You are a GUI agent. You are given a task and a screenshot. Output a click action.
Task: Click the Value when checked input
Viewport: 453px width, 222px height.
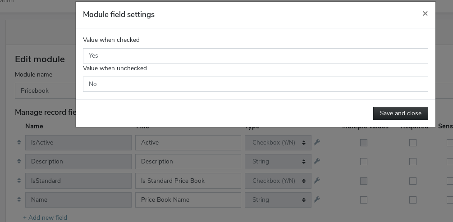[255, 56]
